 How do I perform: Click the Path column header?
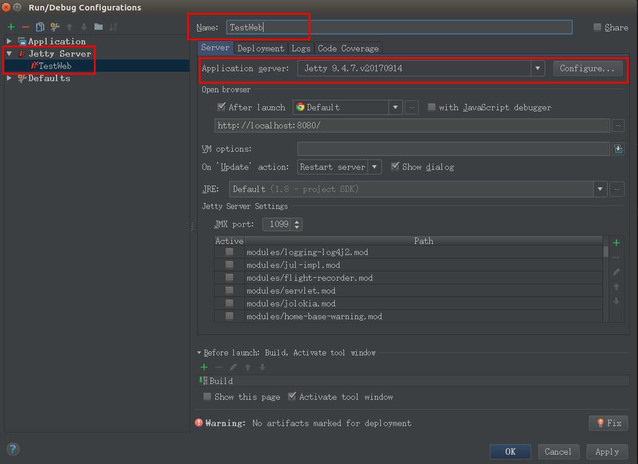pyautogui.click(x=423, y=241)
